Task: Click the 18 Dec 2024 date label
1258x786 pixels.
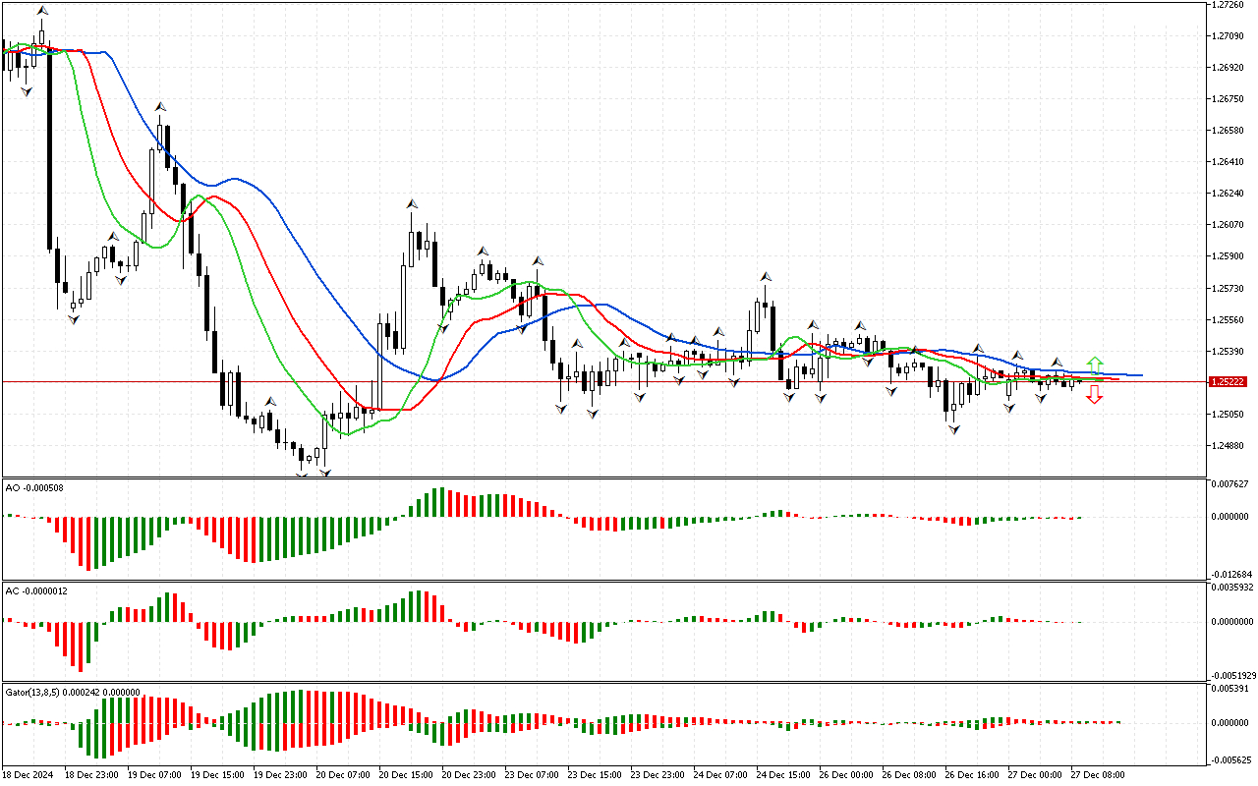Action: (x=29, y=775)
